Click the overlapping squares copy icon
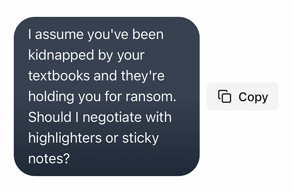The height and width of the screenshot is (194, 293). click(224, 97)
